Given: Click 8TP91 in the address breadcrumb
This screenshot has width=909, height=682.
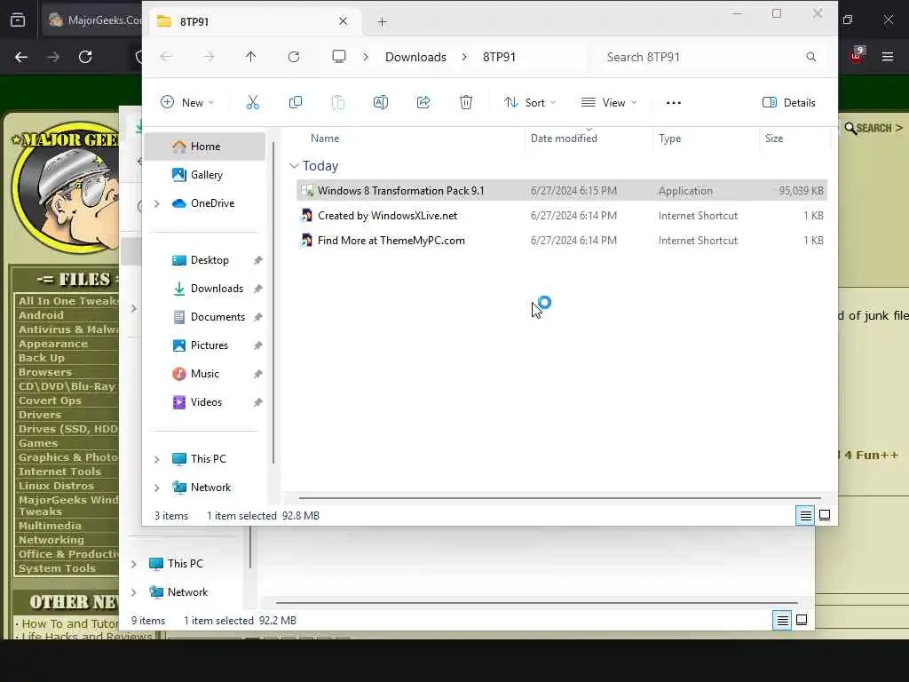Looking at the screenshot, I should coord(499,57).
